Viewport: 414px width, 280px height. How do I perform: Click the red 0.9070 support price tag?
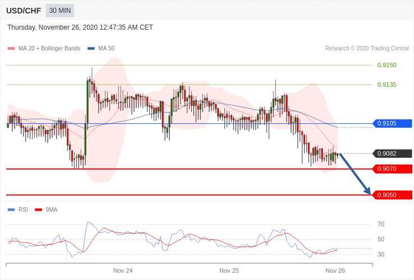[x=392, y=169]
